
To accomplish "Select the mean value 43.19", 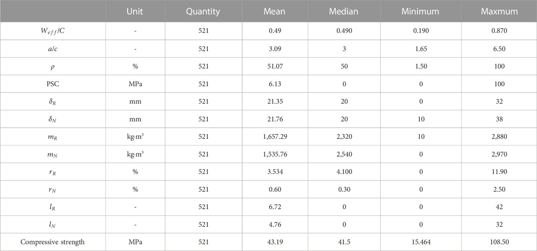I will 275,242.
